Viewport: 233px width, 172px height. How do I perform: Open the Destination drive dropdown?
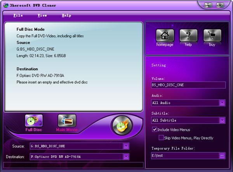tap(126, 157)
